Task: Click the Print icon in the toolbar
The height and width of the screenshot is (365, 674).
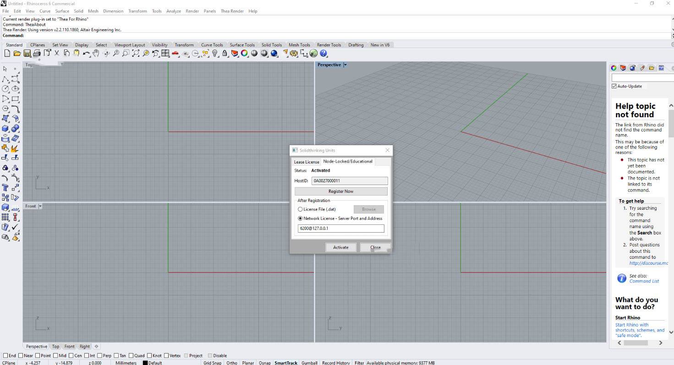Action: tap(37, 54)
